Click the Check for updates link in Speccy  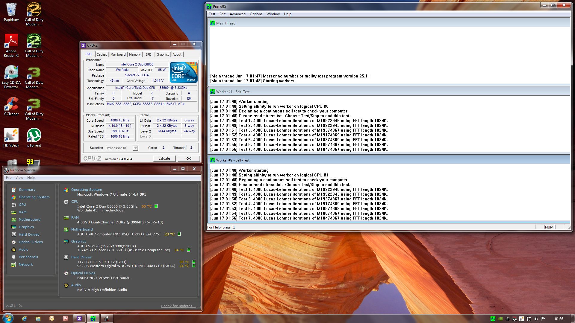pyautogui.click(x=178, y=306)
